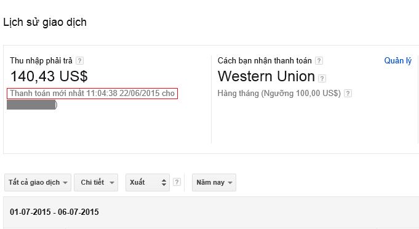Click the Thu nhập phải trả label
Viewport: 419px width, 229px height.
[x=41, y=61]
